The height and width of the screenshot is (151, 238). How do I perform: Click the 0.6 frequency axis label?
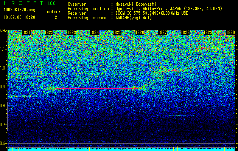click(x=3, y=143)
